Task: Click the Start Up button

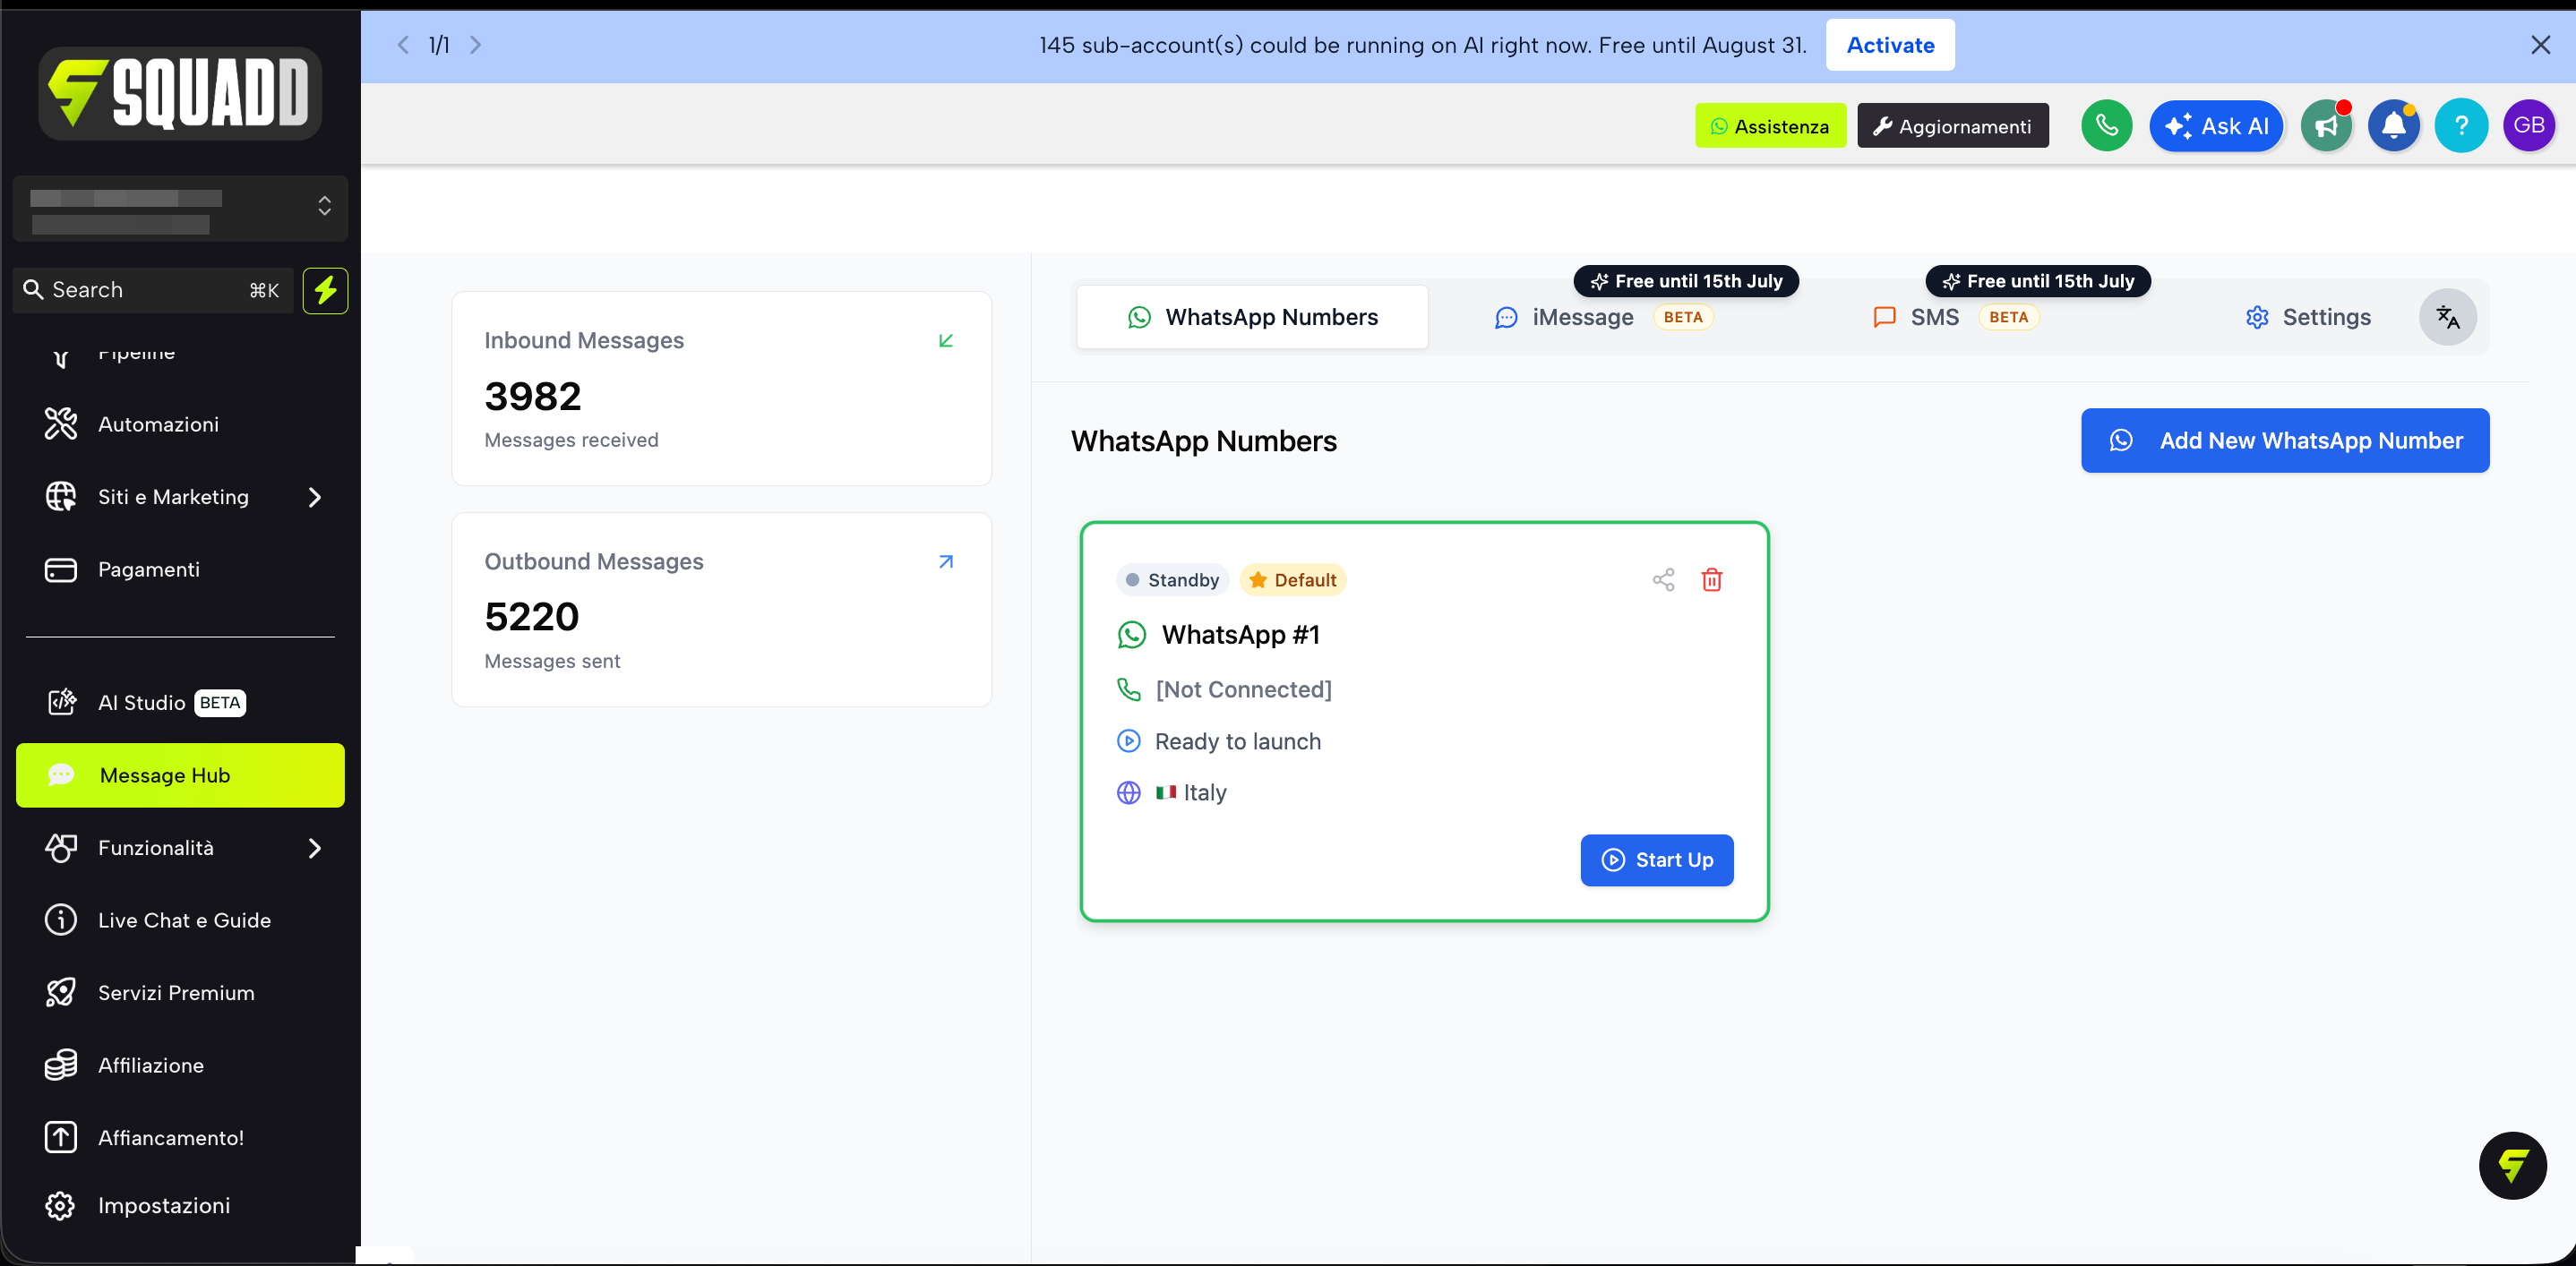Action: (1656, 860)
